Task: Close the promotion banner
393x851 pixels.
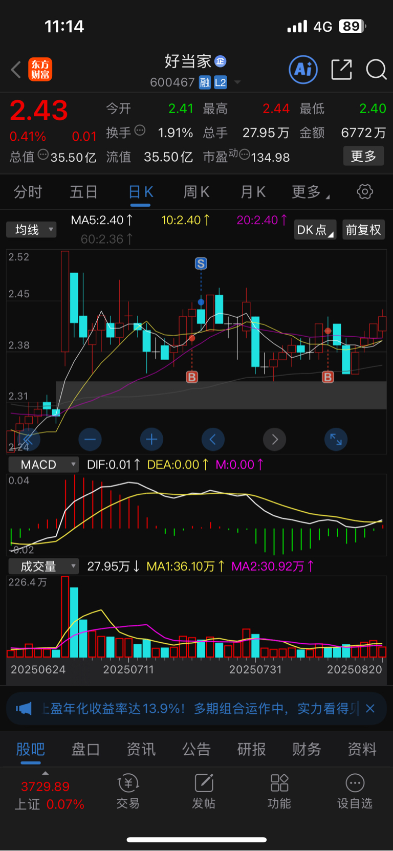Action: click(x=370, y=709)
